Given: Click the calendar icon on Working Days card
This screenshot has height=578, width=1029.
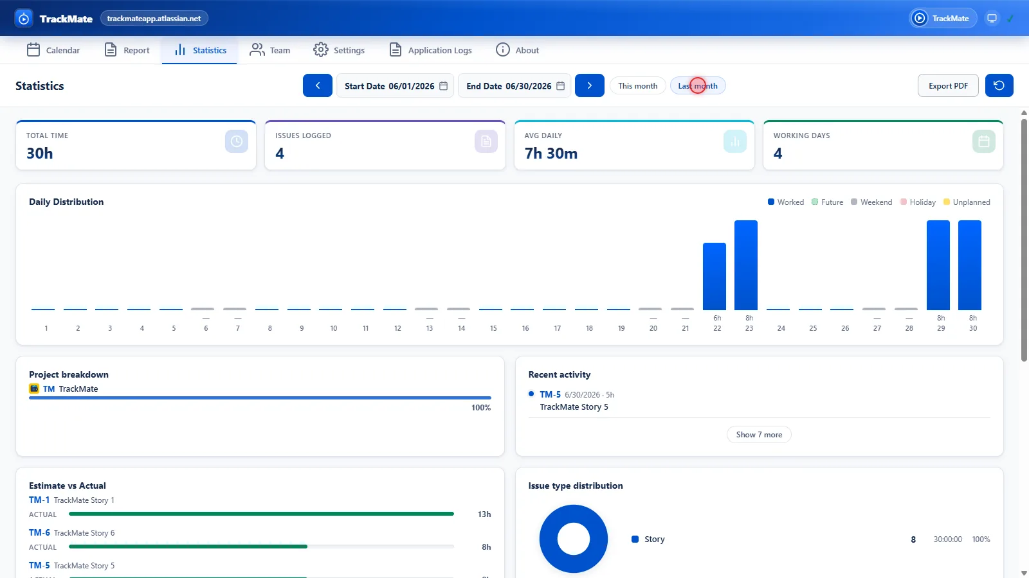Looking at the screenshot, I should (x=984, y=141).
